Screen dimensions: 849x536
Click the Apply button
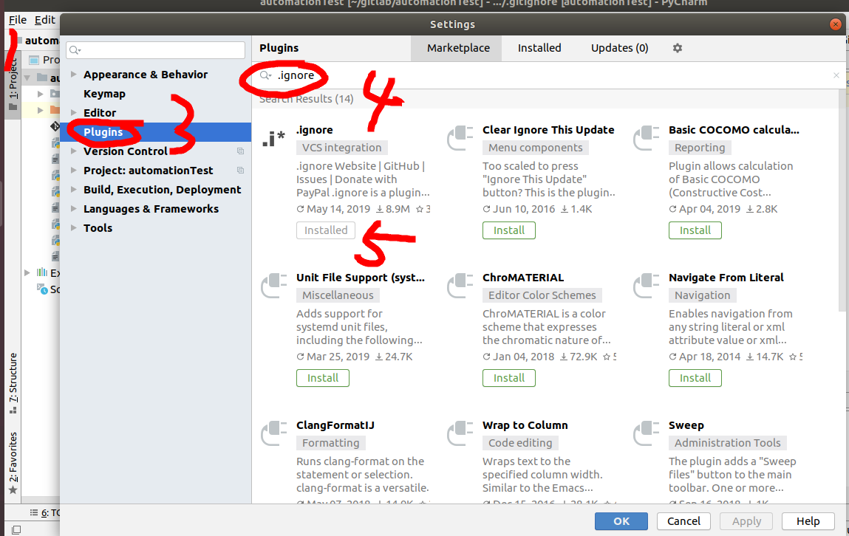pyautogui.click(x=746, y=521)
